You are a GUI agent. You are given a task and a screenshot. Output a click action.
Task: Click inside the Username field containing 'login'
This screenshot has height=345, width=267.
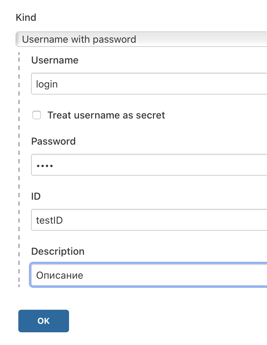coord(106,84)
